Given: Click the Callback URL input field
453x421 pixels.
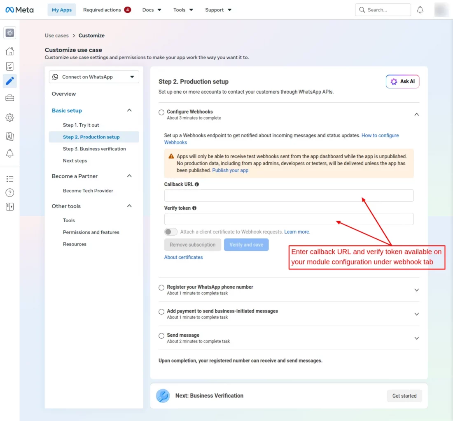Looking at the screenshot, I should [x=289, y=196].
